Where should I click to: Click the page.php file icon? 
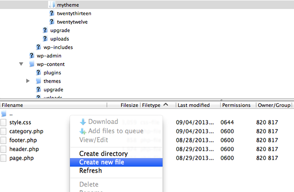pyautogui.click(x=3, y=158)
